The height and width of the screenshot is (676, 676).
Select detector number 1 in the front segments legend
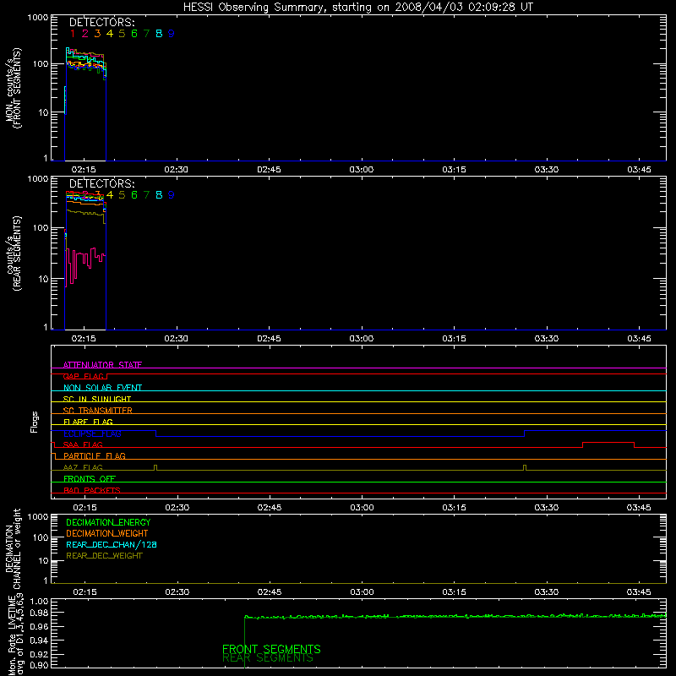point(73,34)
